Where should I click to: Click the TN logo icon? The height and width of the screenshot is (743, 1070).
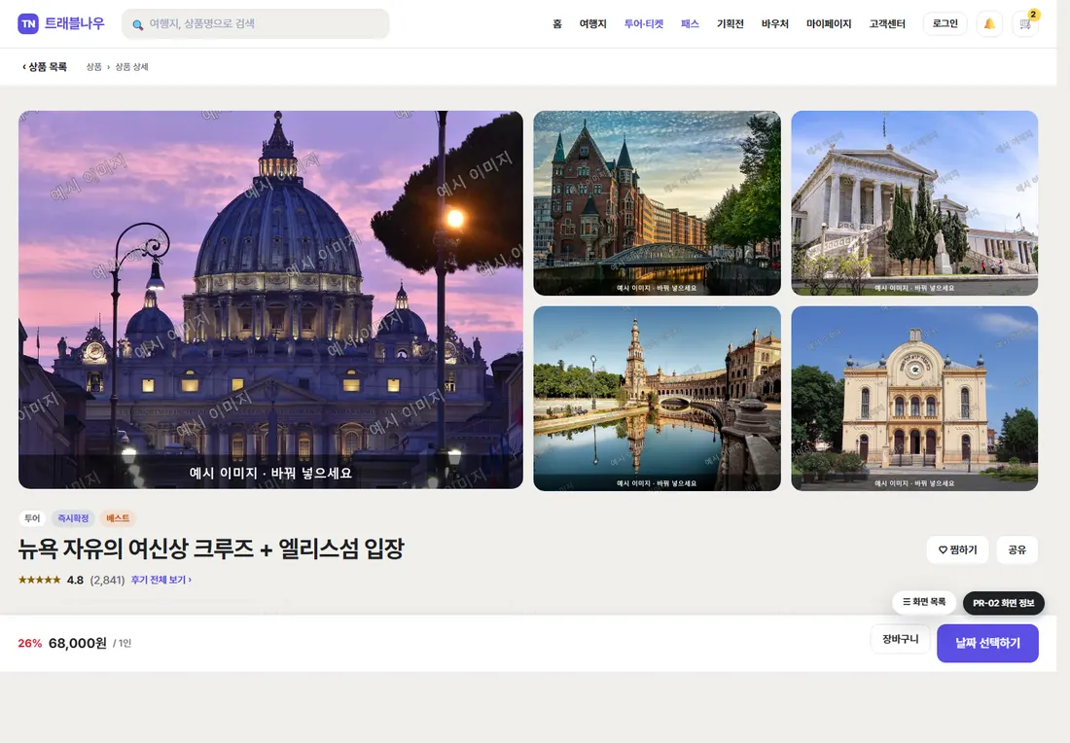pyautogui.click(x=28, y=24)
